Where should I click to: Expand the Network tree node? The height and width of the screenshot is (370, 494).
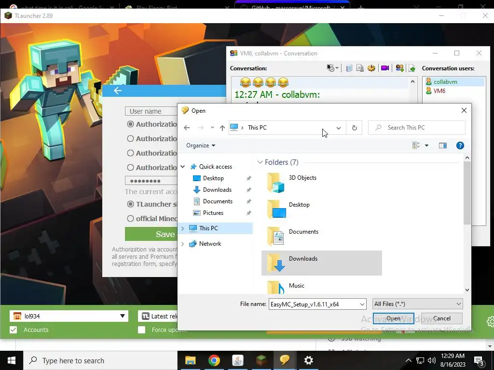(x=183, y=244)
